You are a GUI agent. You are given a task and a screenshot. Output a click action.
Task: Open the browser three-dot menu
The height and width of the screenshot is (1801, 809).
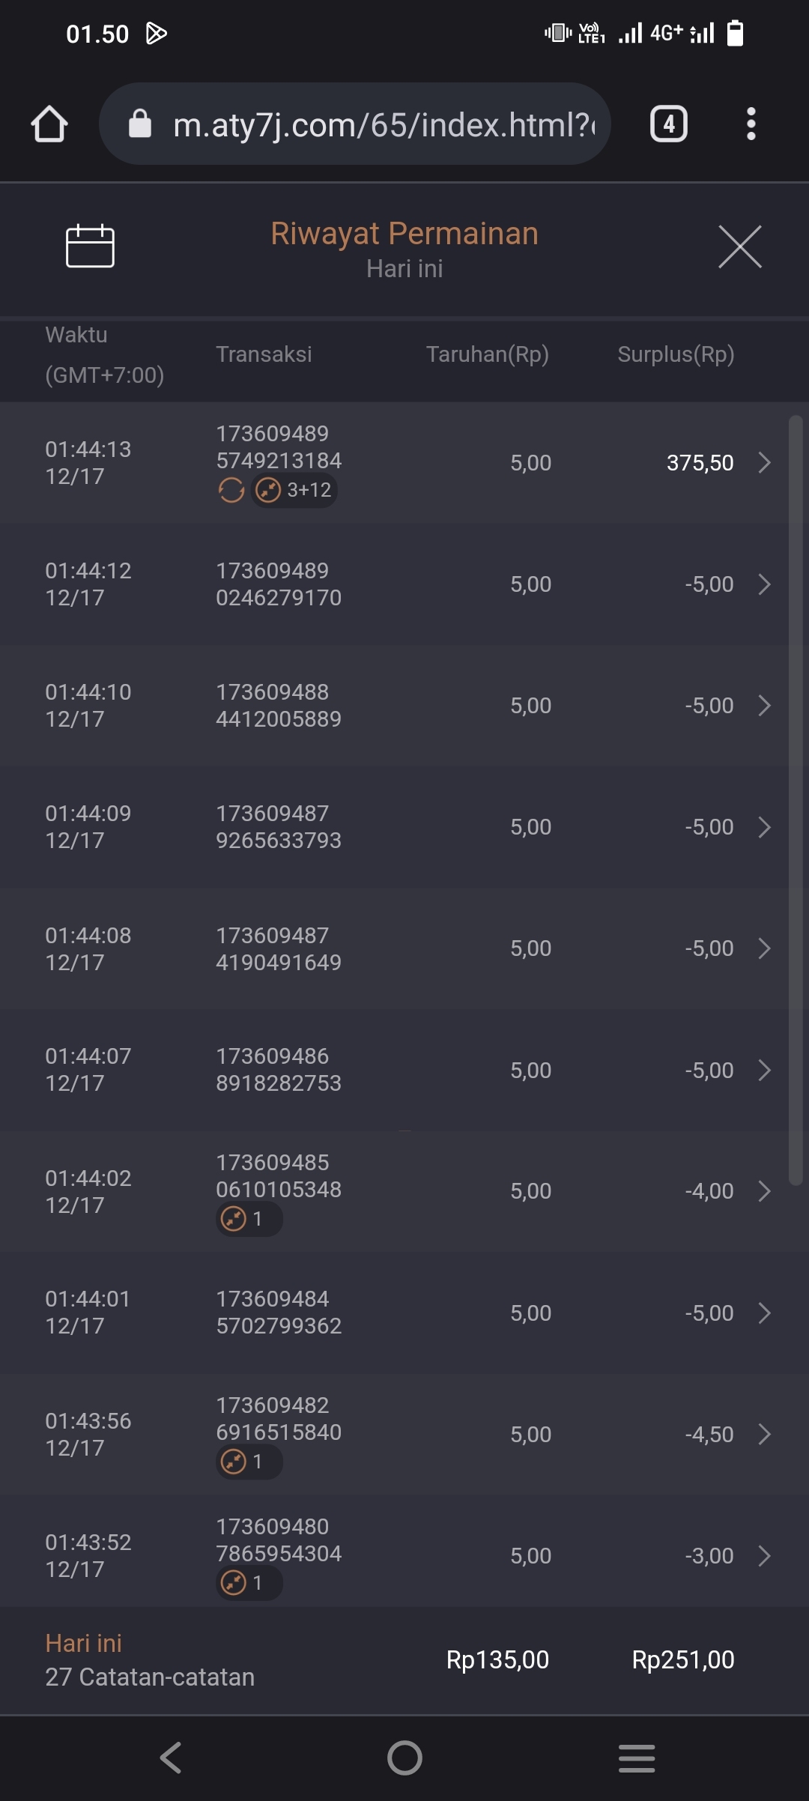(x=751, y=124)
